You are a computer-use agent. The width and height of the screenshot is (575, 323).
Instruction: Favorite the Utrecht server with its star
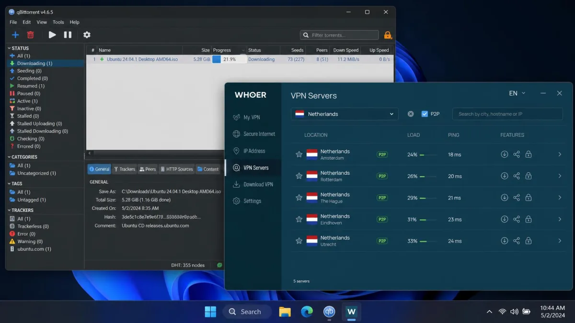tap(299, 241)
